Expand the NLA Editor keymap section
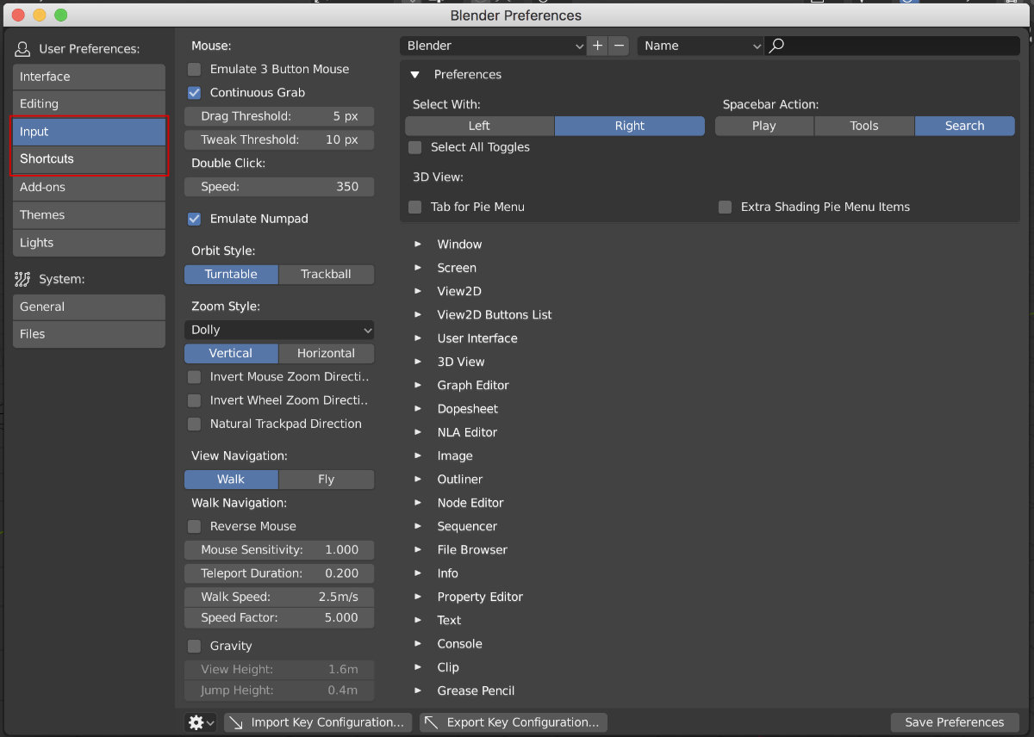Image resolution: width=1034 pixels, height=737 pixels. (418, 432)
